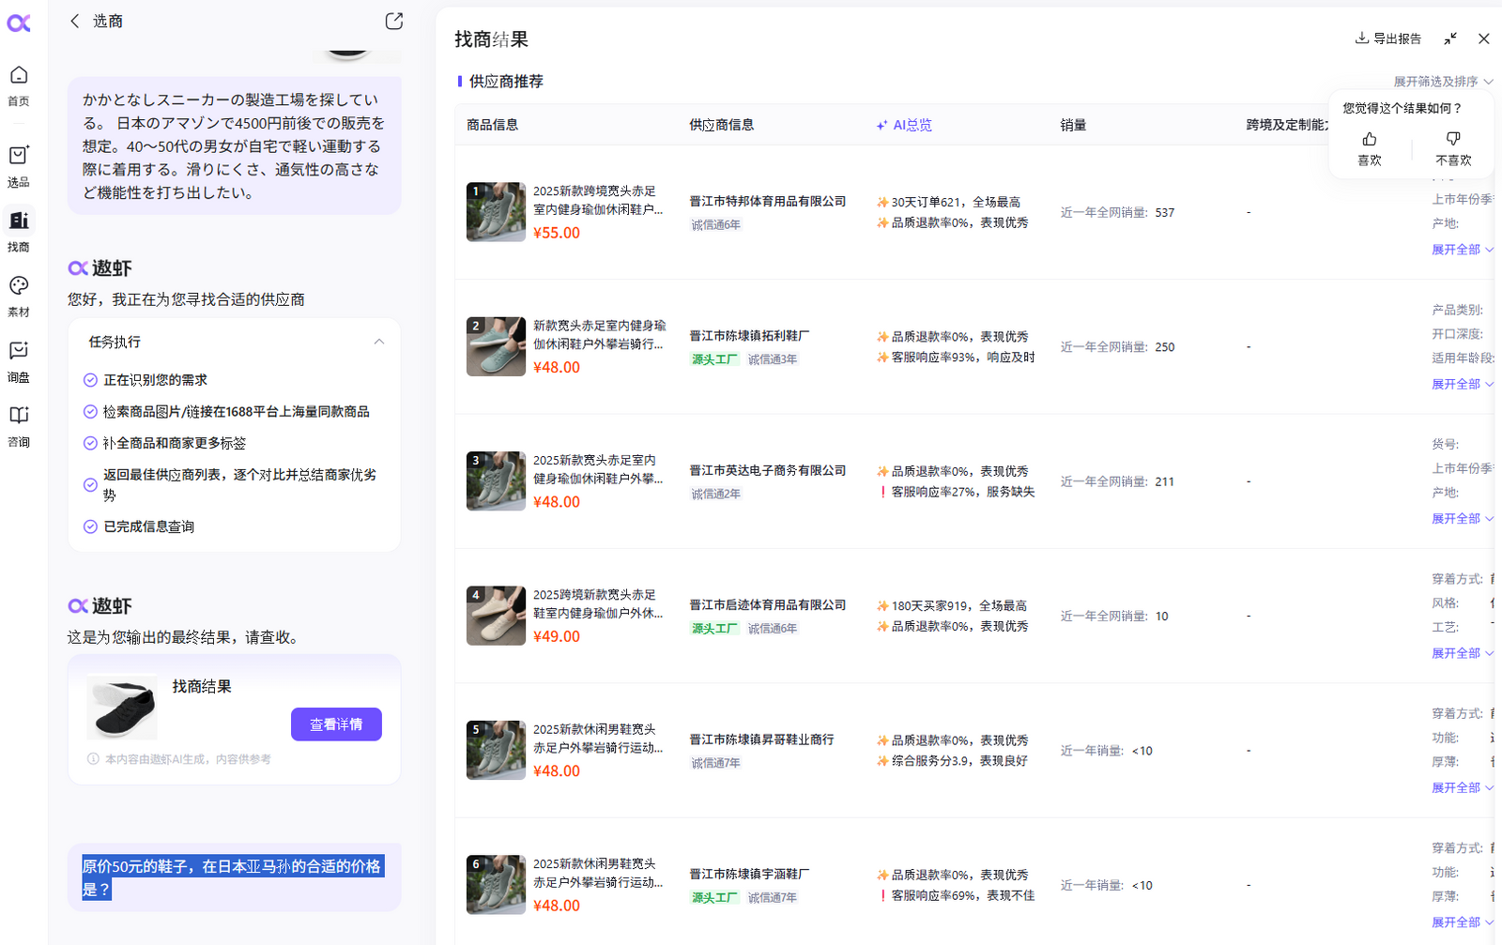This screenshot has height=945, width=1502.
Task: Shrink the results panel with collapse arrows icon
Action: (1450, 38)
